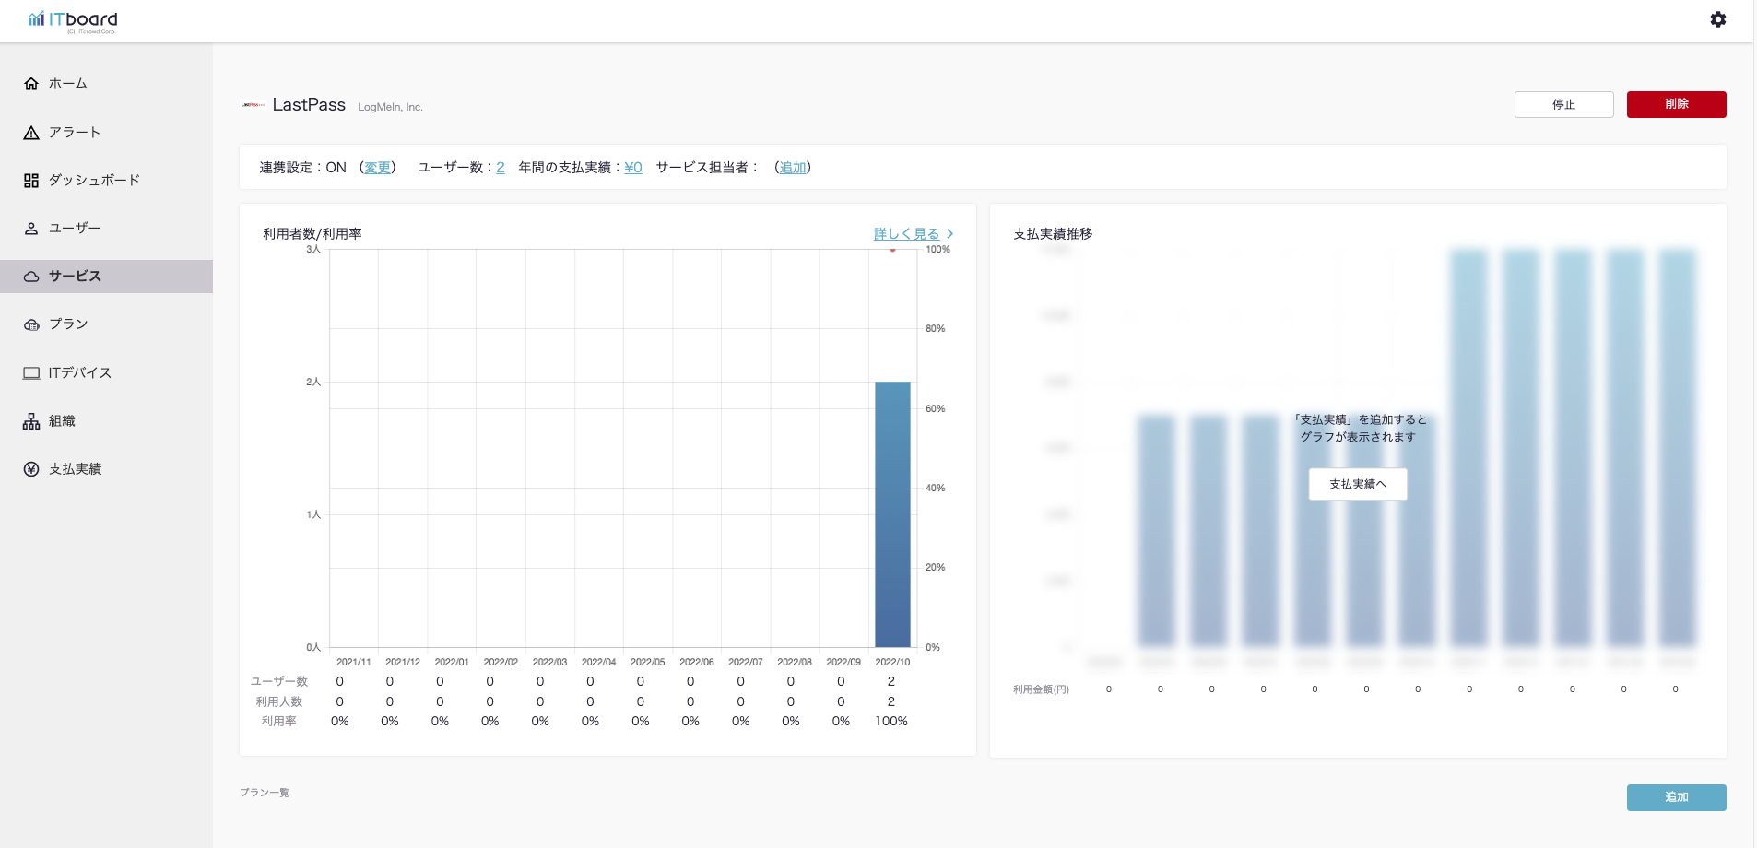Click the IT device laptop icon

tap(31, 373)
